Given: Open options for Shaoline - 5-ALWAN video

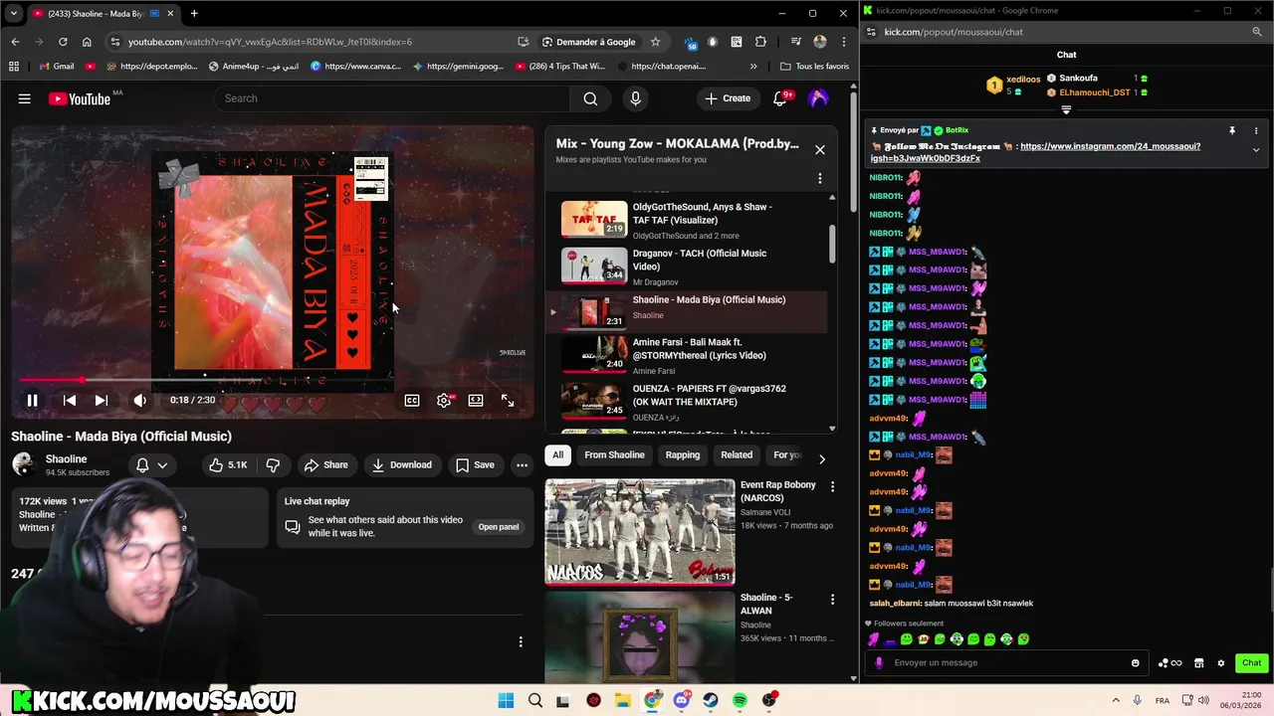Looking at the screenshot, I should [x=832, y=599].
